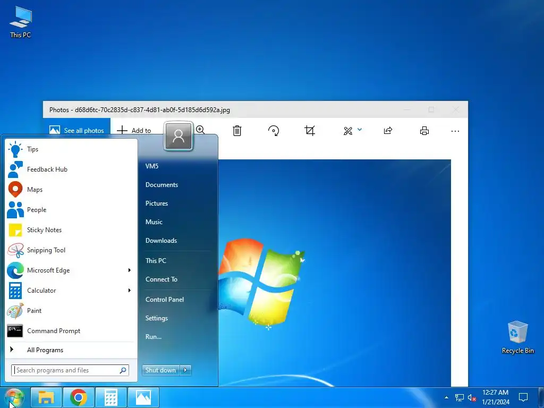Expand Microsoft Edge jump list arrow
The height and width of the screenshot is (408, 544).
tap(130, 270)
